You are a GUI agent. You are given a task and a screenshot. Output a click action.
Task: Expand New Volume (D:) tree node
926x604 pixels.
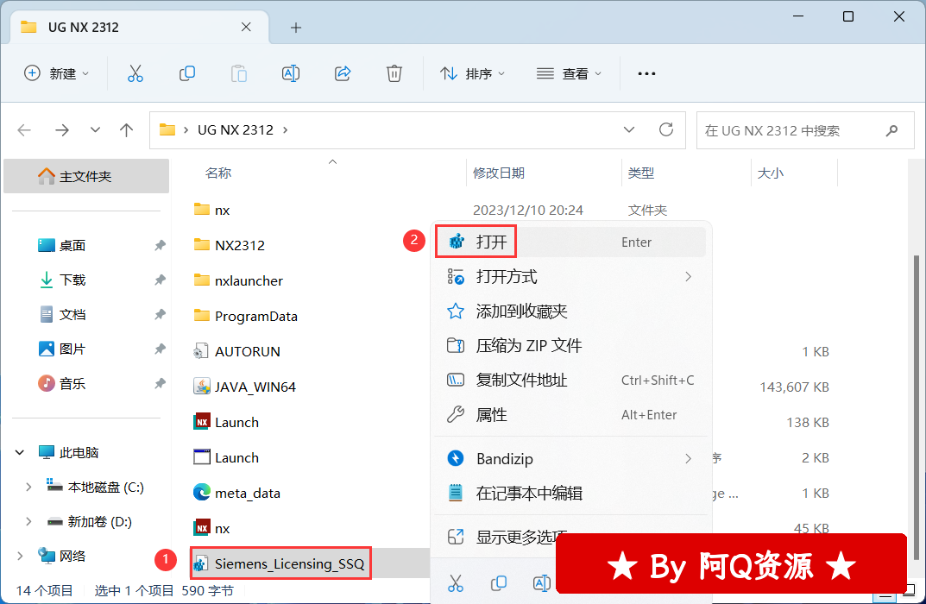(28, 522)
